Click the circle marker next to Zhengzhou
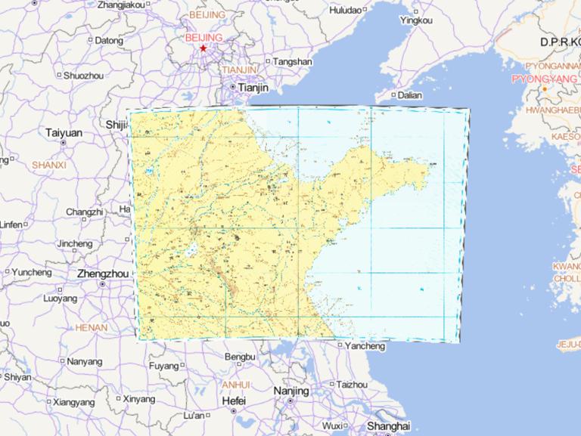The height and width of the screenshot is (436, 581). 103,284
